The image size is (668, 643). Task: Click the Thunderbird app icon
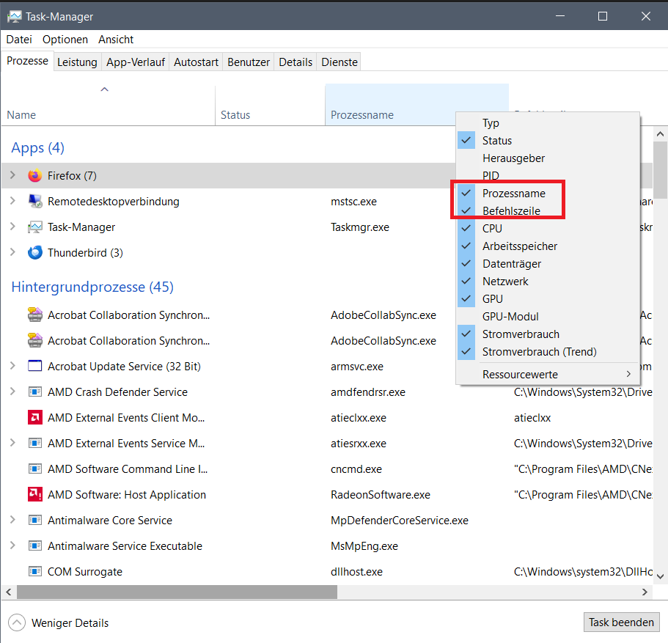(x=35, y=253)
